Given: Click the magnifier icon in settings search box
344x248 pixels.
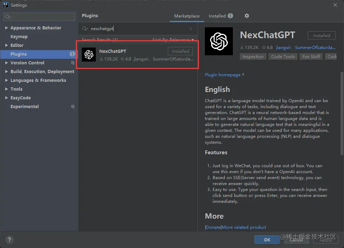Looking at the screenshot, I should pyautogui.click(x=8, y=17).
